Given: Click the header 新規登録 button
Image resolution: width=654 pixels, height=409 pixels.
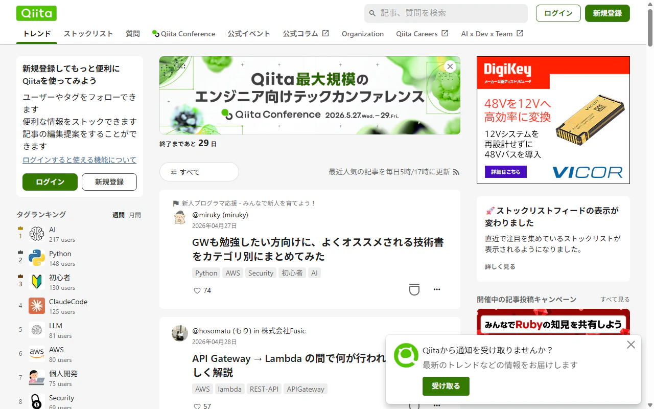Looking at the screenshot, I should (608, 13).
